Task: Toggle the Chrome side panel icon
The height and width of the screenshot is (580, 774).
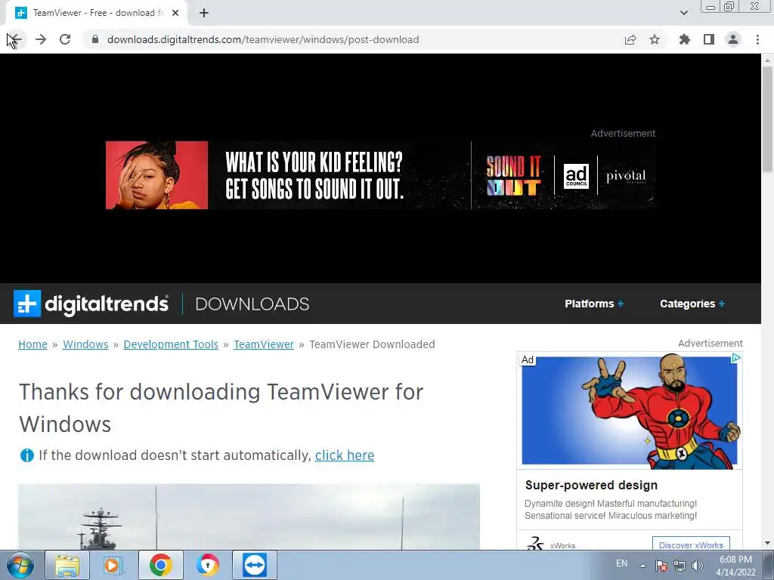Action: pos(709,39)
